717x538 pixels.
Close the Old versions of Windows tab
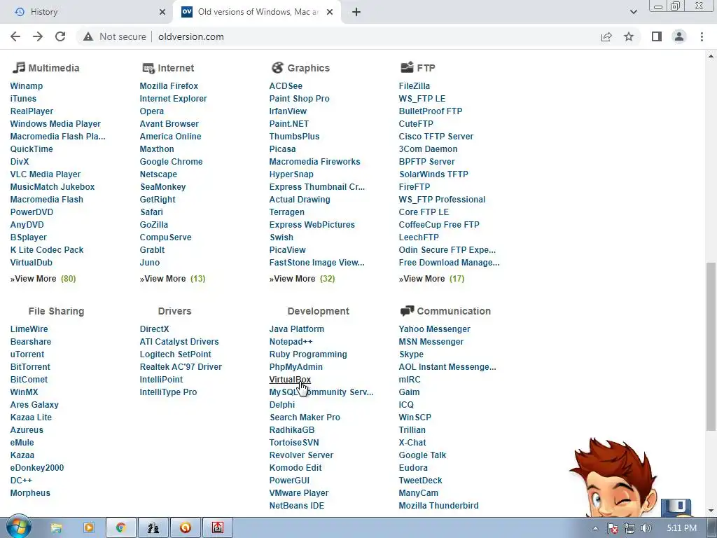coord(330,12)
